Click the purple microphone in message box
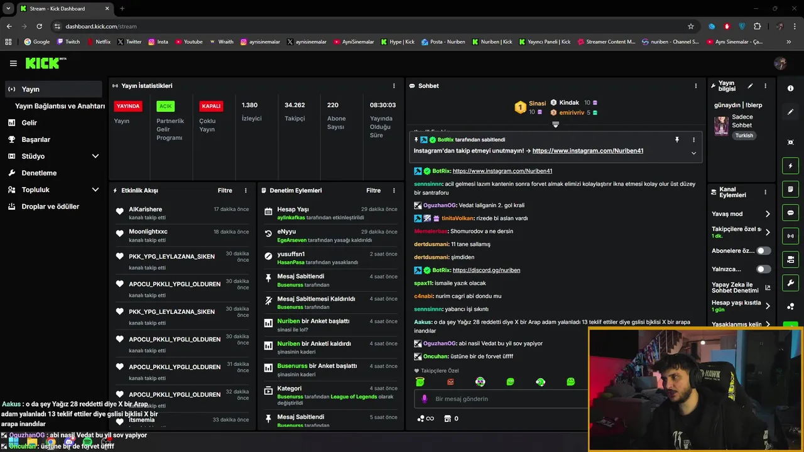Image resolution: width=804 pixels, height=452 pixels. [425, 399]
